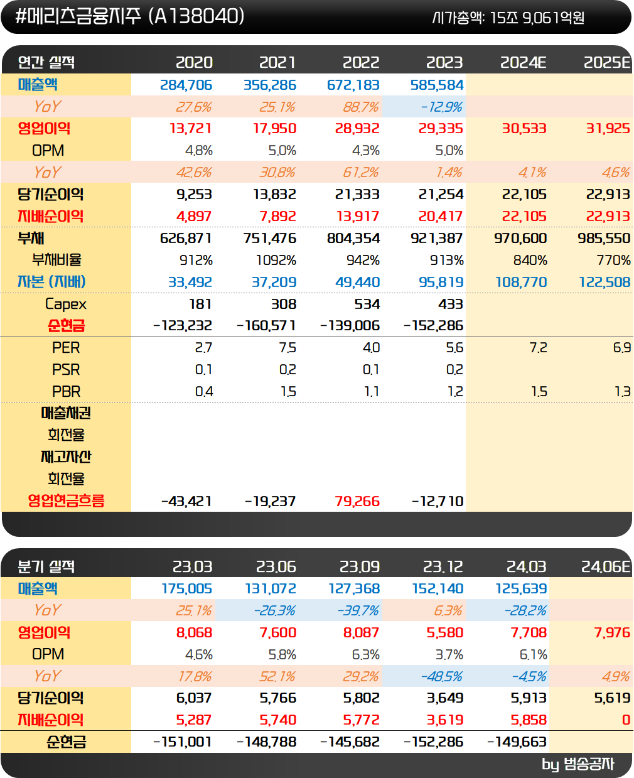Click the market cap text '시가총액: 15조 9,061억원'
The height and width of the screenshot is (778, 634).
[x=508, y=18]
